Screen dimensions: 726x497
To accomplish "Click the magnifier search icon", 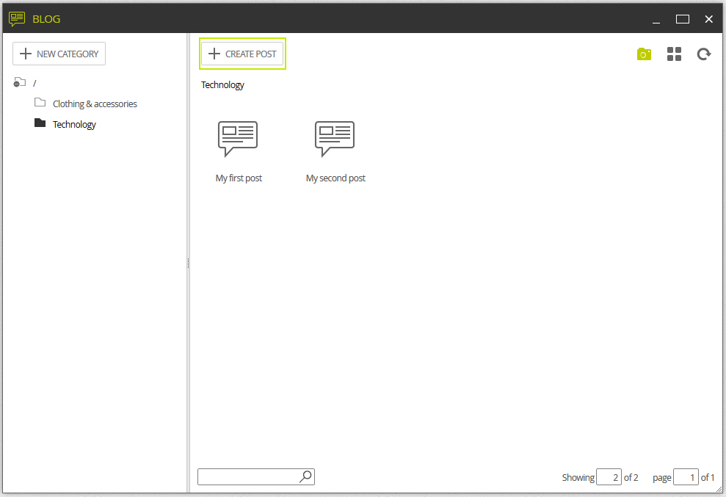I will pos(305,476).
